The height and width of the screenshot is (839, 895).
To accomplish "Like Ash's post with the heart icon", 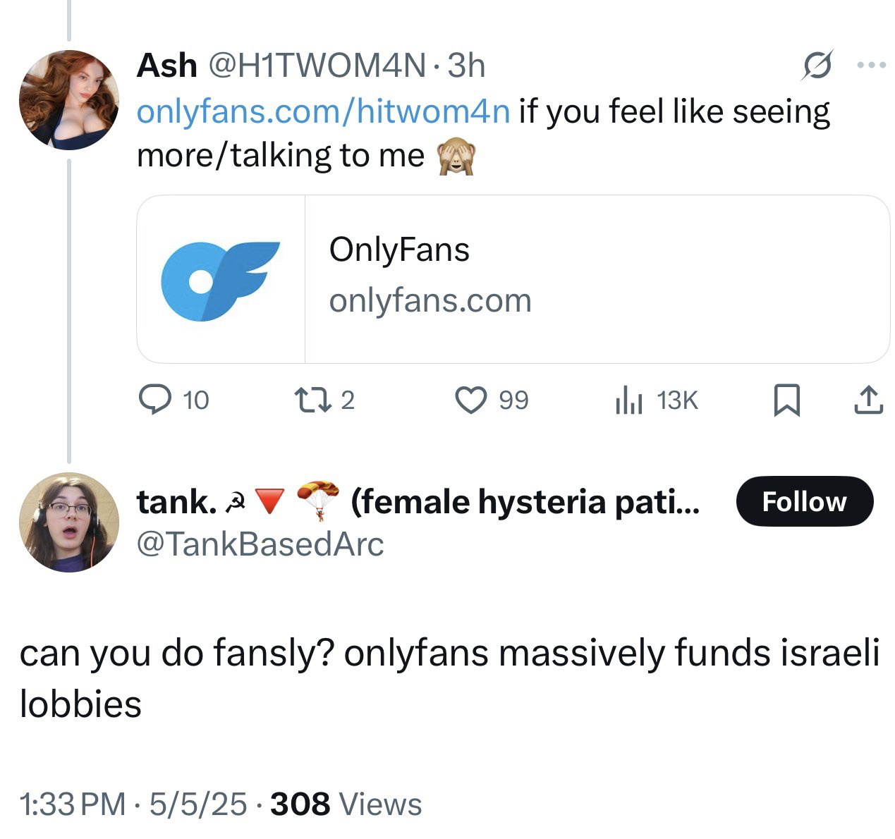I will [469, 400].
